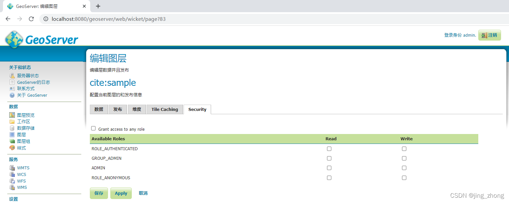509x202 pixels.
Task: Open a new browser tab with plus icon
Action: [x=98, y=6]
